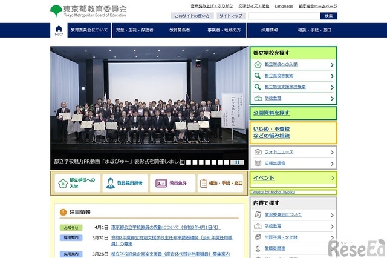Click the clipboard icon in 相談・手続・窓口 button
The height and width of the screenshot is (258, 387).
pyautogui.click(x=204, y=184)
